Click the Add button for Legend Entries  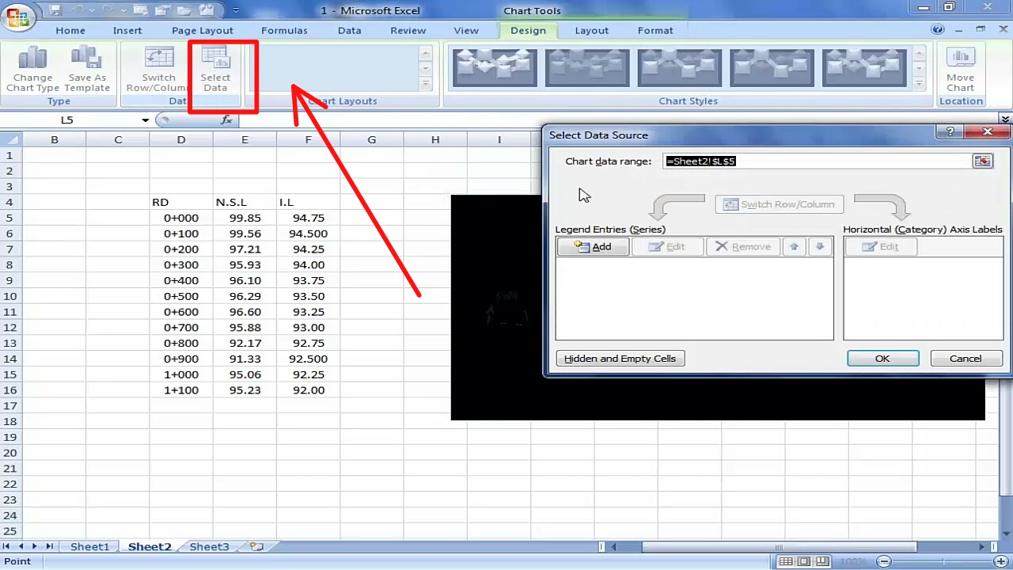(x=593, y=246)
